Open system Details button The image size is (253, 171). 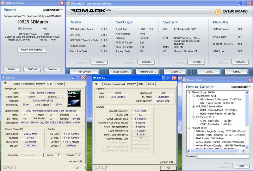[x=197, y=62]
